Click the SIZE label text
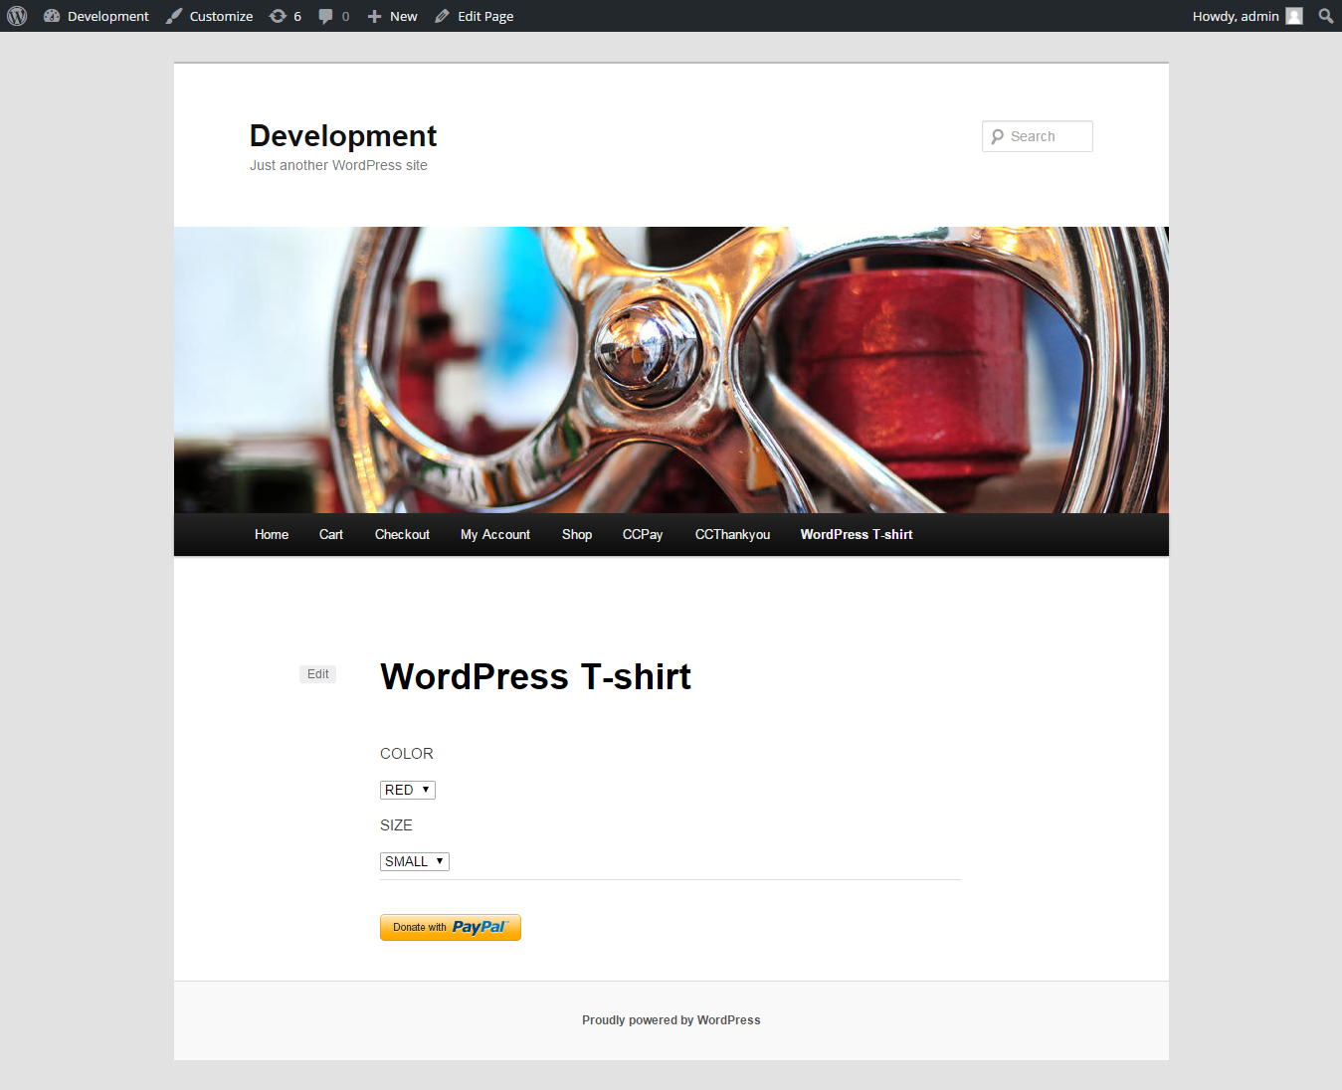 [x=396, y=825]
